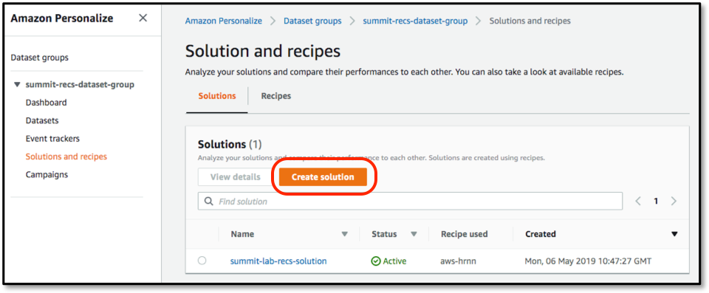Sort by Created column arrow
Viewport: 709px width, 293px height.
674,234
